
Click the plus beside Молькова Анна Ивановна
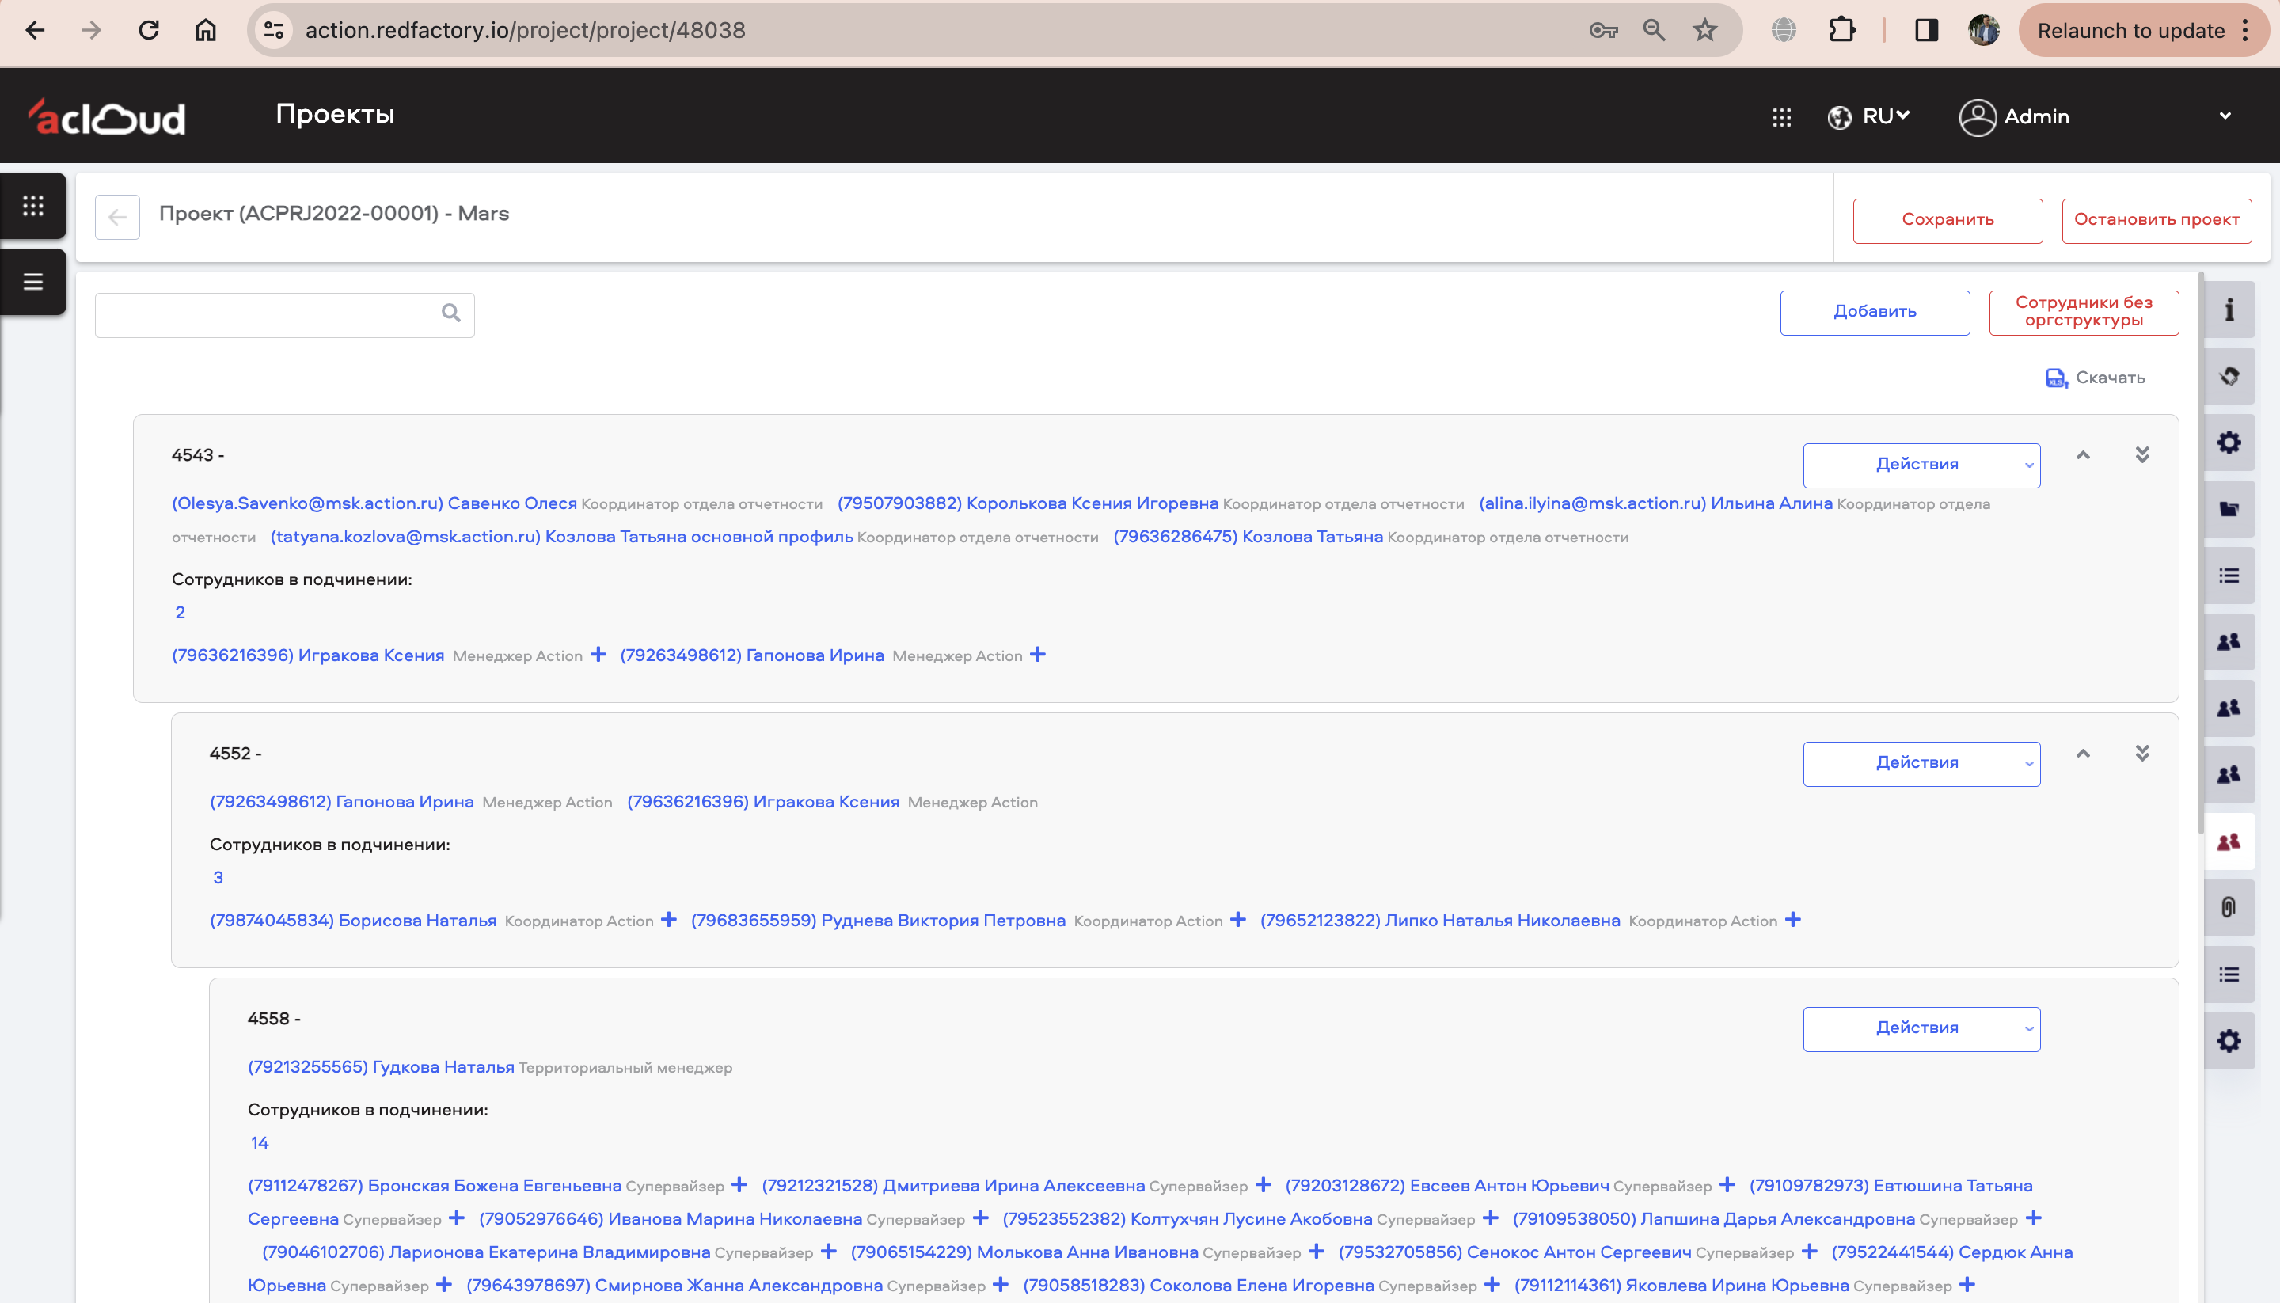tap(1317, 1251)
